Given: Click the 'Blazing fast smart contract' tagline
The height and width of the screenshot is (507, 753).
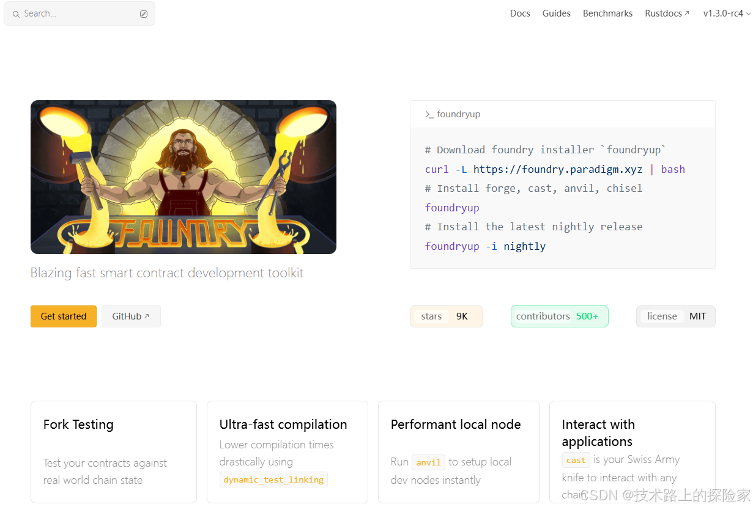Looking at the screenshot, I should (167, 272).
